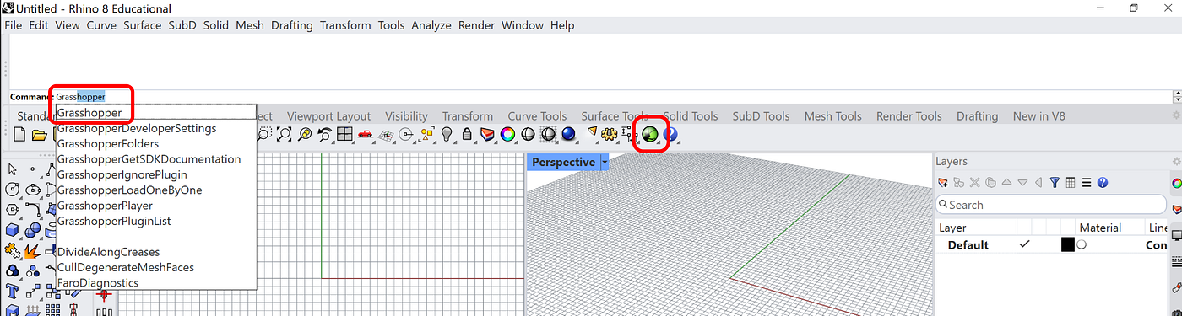The image size is (1182, 316).
Task: Open the Perspective viewport dropdown arrow
Action: pos(605,162)
